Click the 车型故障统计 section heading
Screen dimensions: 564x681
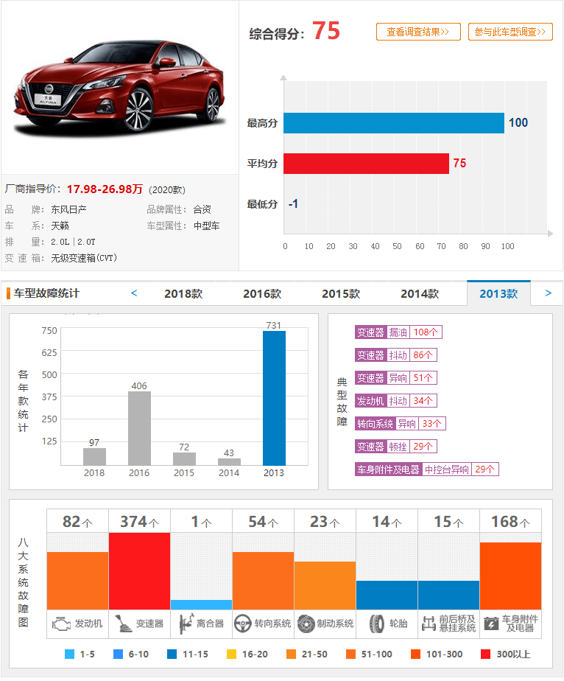click(46, 293)
